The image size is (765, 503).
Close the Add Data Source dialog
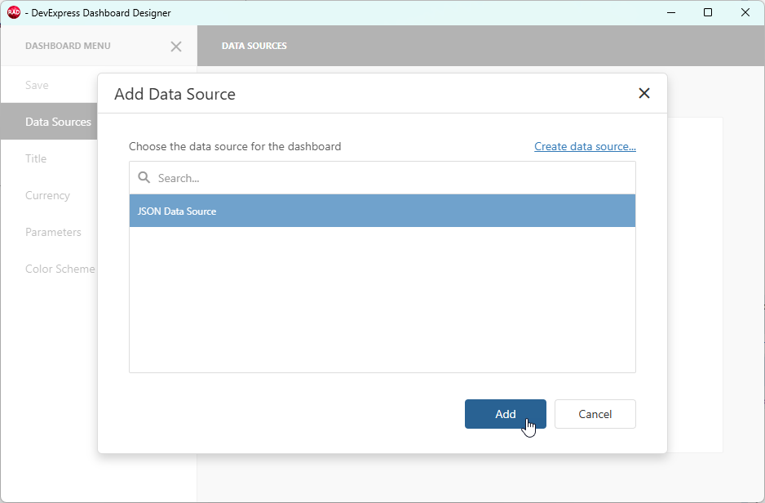(644, 93)
